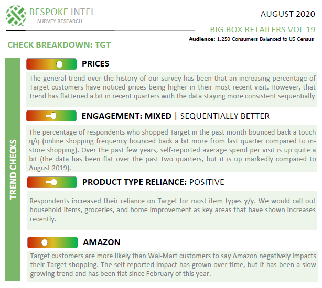Image resolution: width=322 pixels, height=288 pixels.
Task: Click the Audience consumers description line
Action: (251, 39)
